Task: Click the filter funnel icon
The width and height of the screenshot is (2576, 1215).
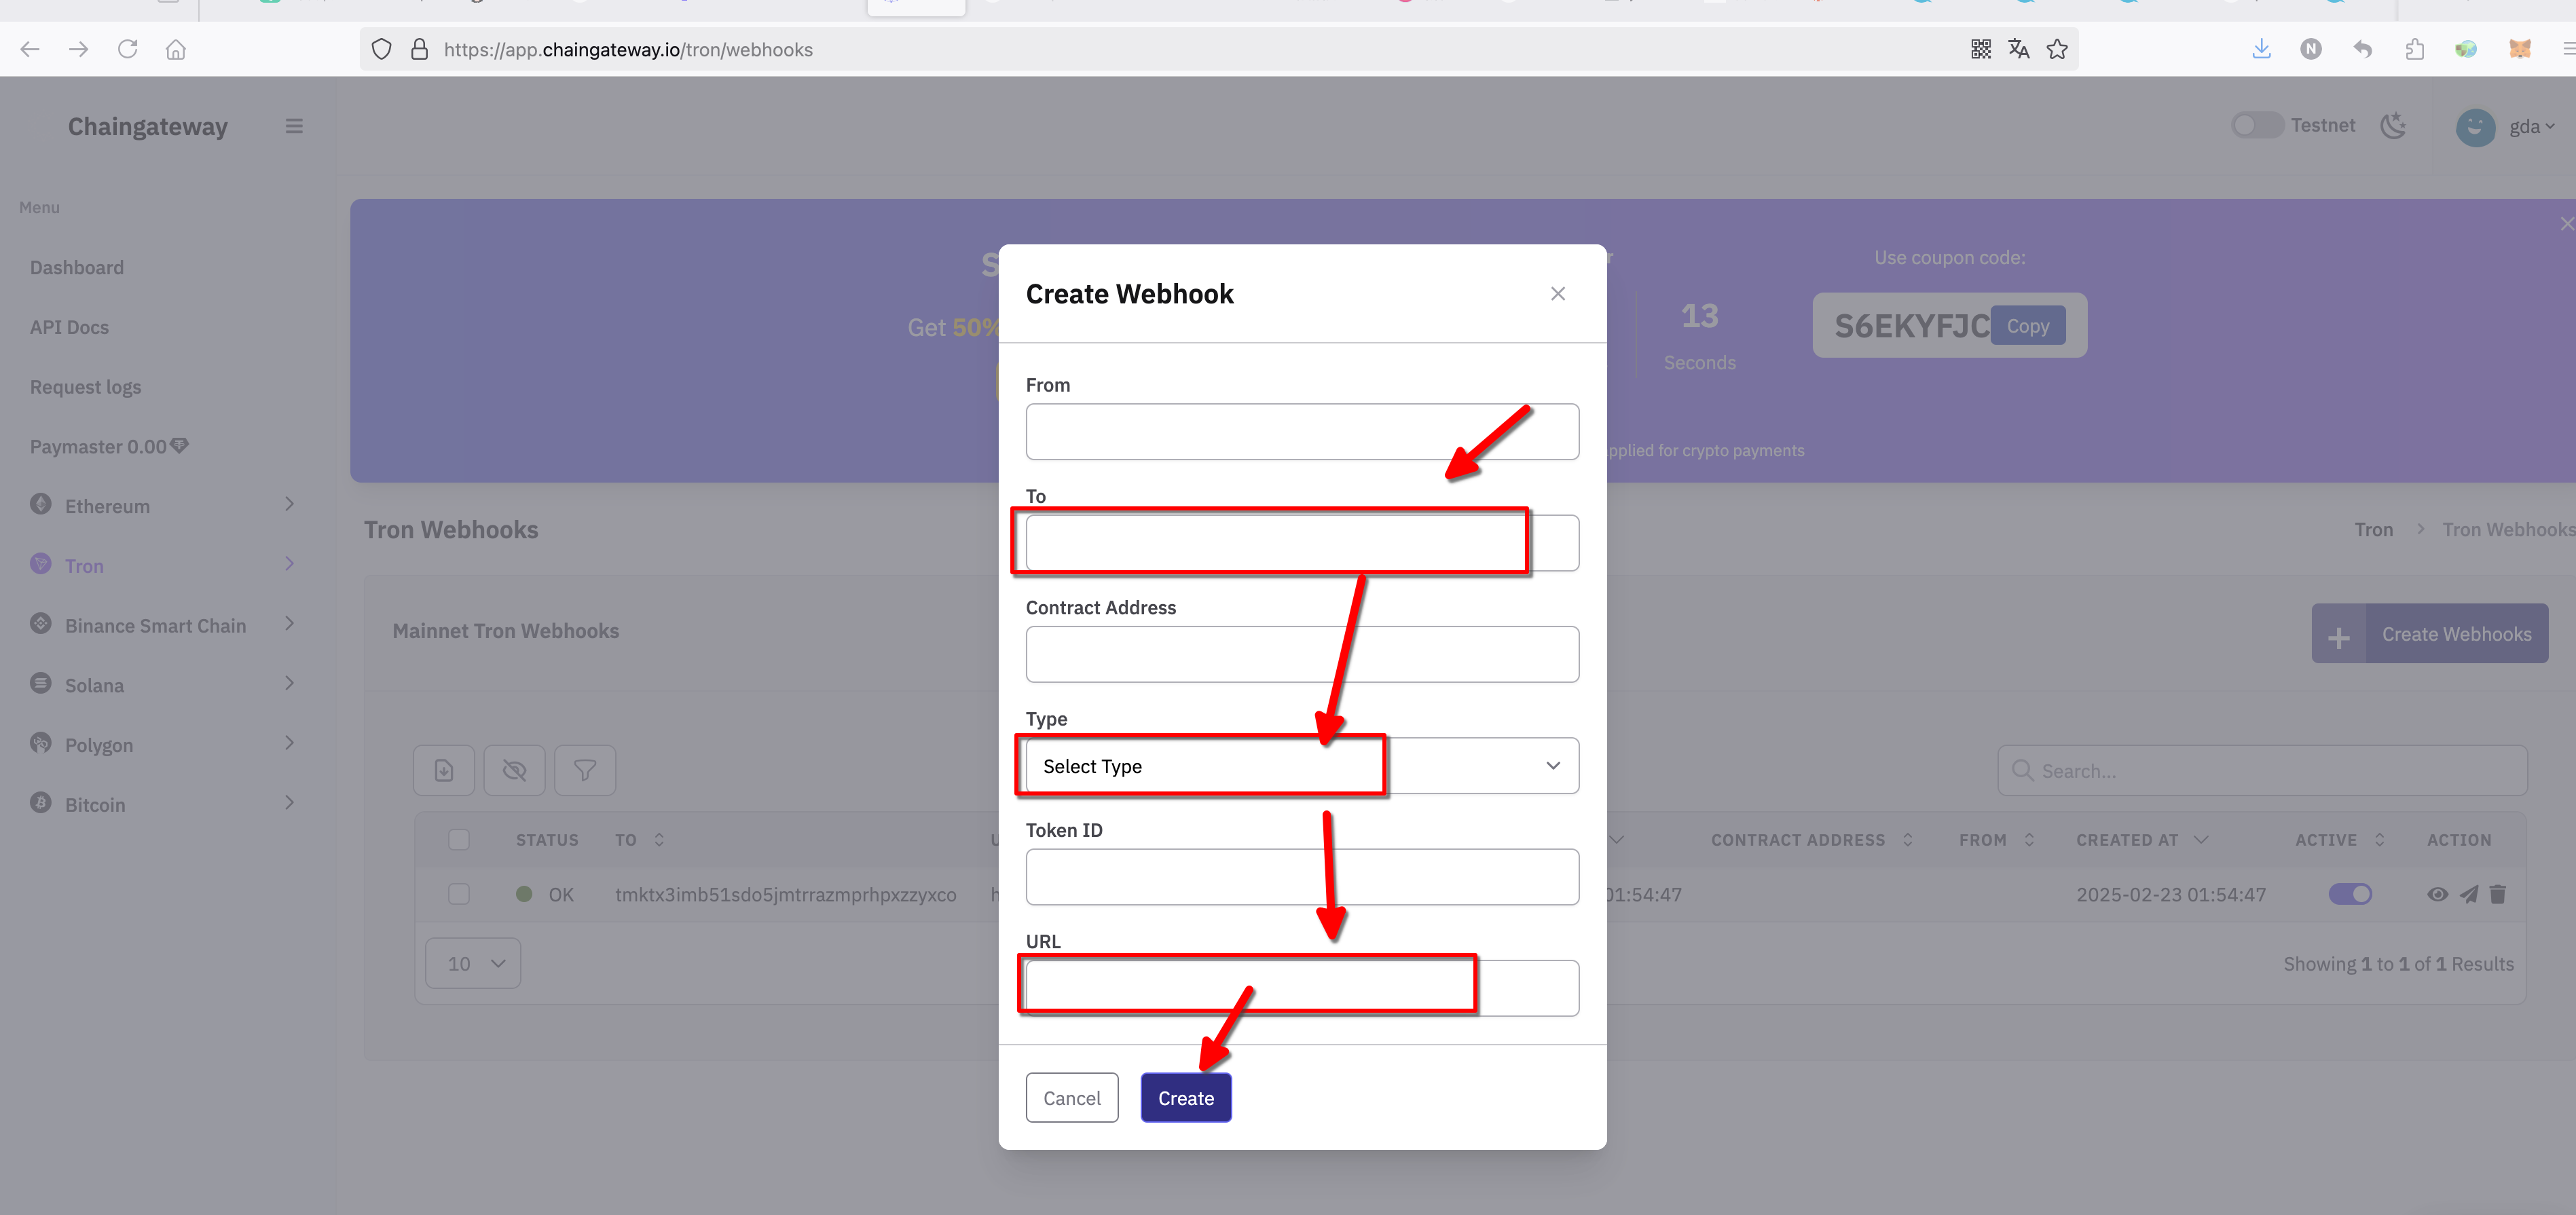Action: coord(585,770)
